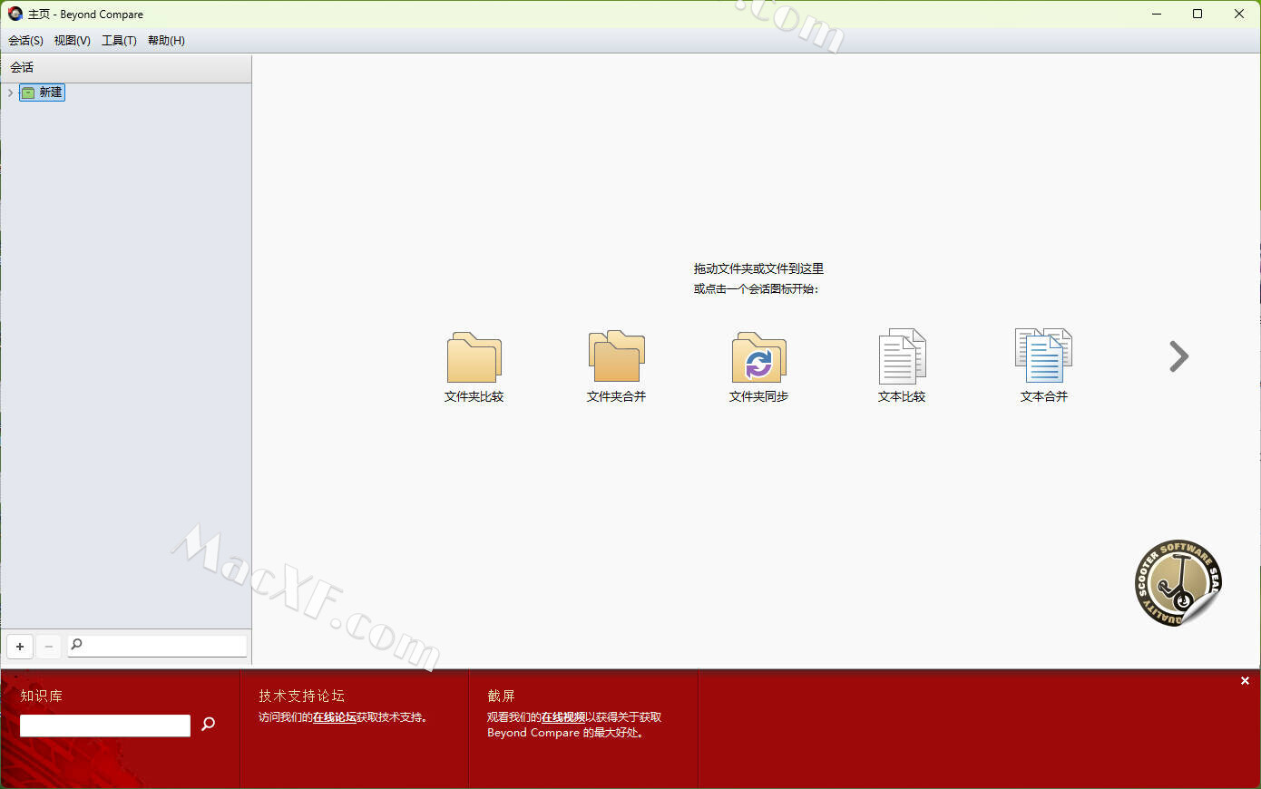The height and width of the screenshot is (789, 1261).
Task: Open the 文件夹比较 folder compare session
Action: [474, 367]
